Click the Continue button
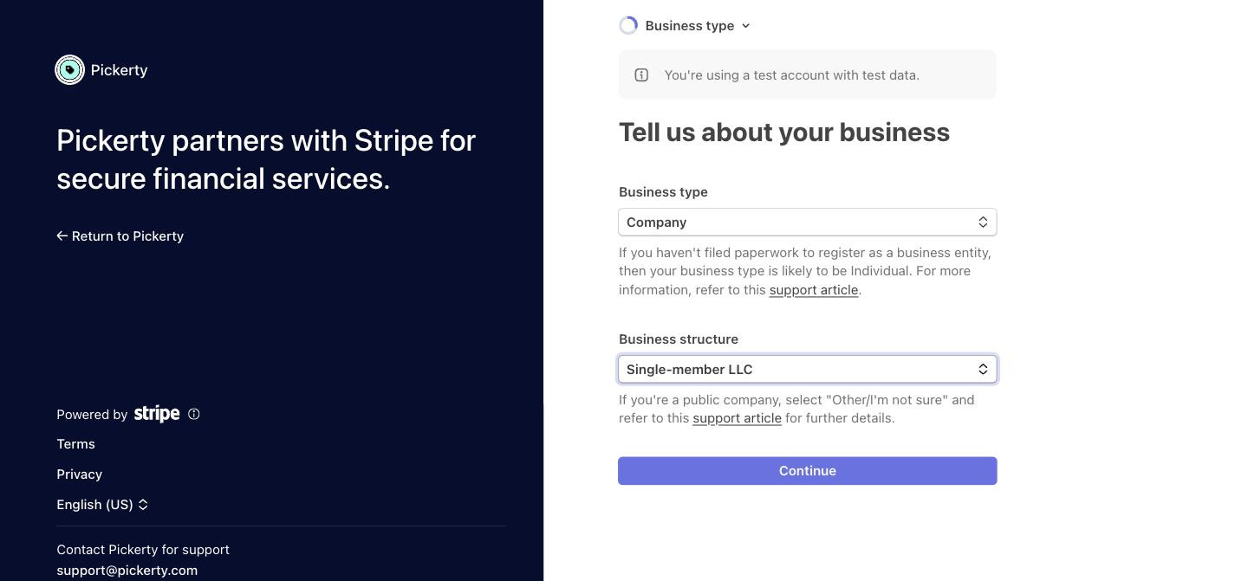Image resolution: width=1248 pixels, height=581 pixels. pos(807,471)
